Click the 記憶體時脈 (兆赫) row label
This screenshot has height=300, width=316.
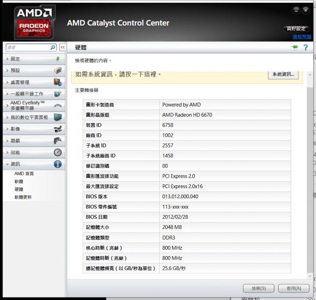point(106,258)
